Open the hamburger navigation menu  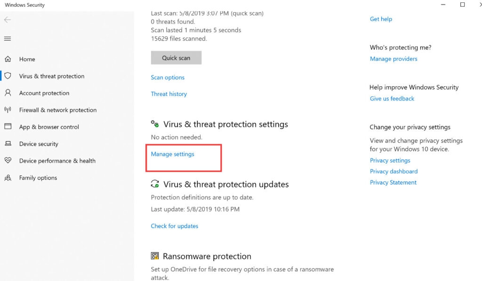pyautogui.click(x=8, y=39)
